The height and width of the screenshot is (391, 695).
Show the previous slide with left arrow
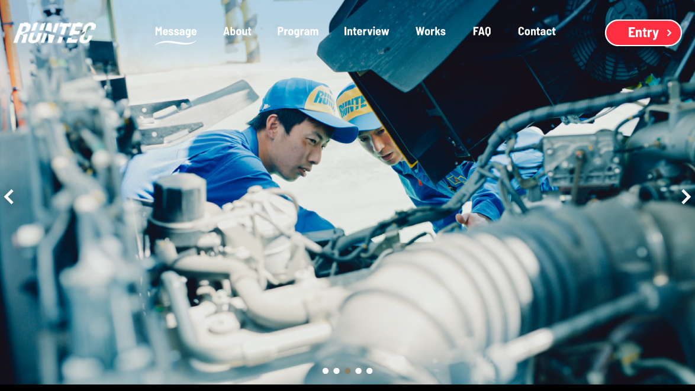click(9, 196)
